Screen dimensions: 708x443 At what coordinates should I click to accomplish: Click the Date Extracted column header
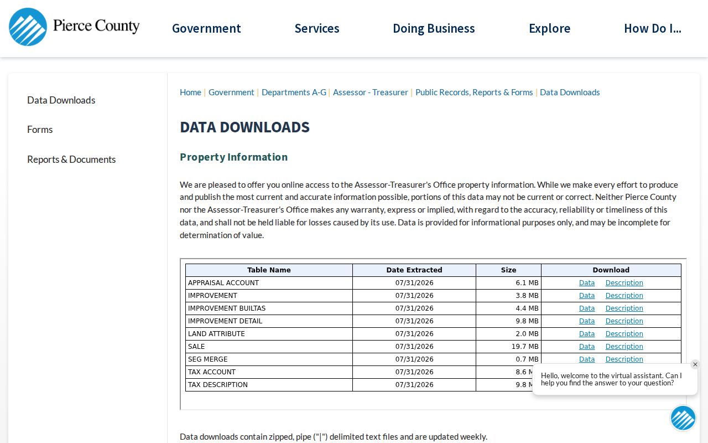(414, 270)
